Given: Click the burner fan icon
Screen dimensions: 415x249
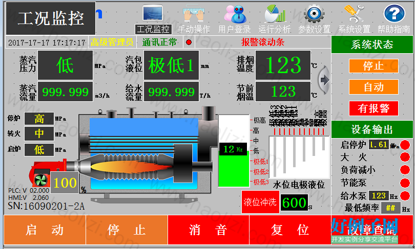Looking at the screenshot, I should [41, 180].
